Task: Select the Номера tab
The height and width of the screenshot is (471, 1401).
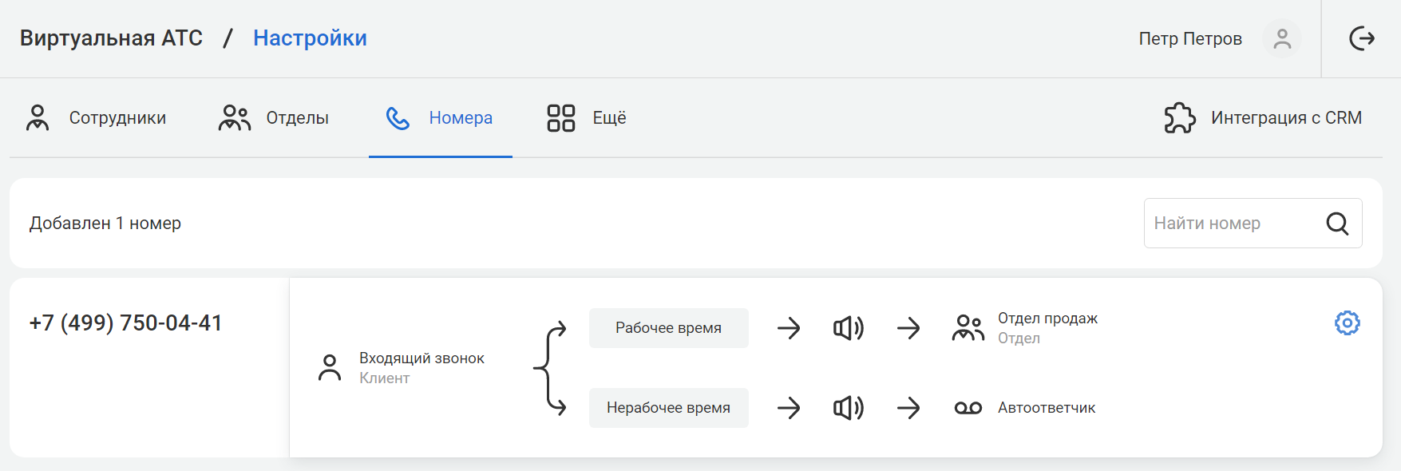Action: 440,118
